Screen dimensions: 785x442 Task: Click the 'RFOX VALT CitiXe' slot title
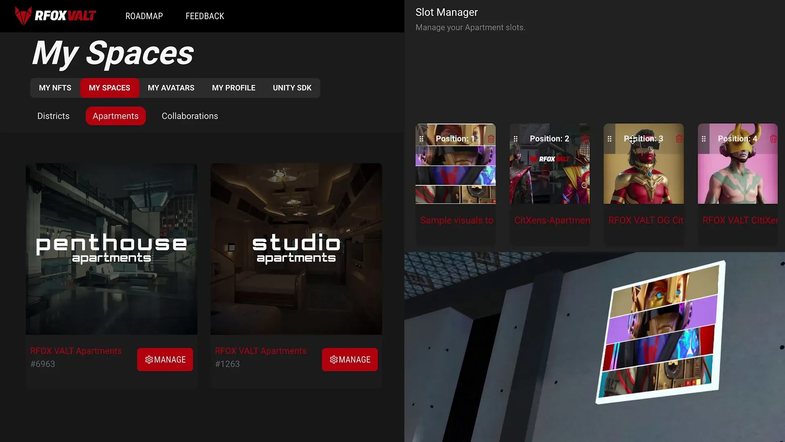point(740,220)
